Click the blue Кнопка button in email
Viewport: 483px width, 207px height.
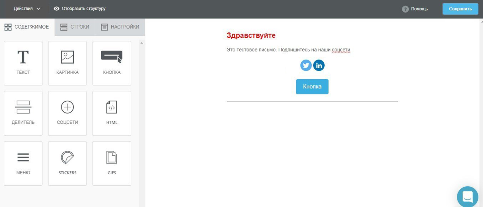(312, 87)
